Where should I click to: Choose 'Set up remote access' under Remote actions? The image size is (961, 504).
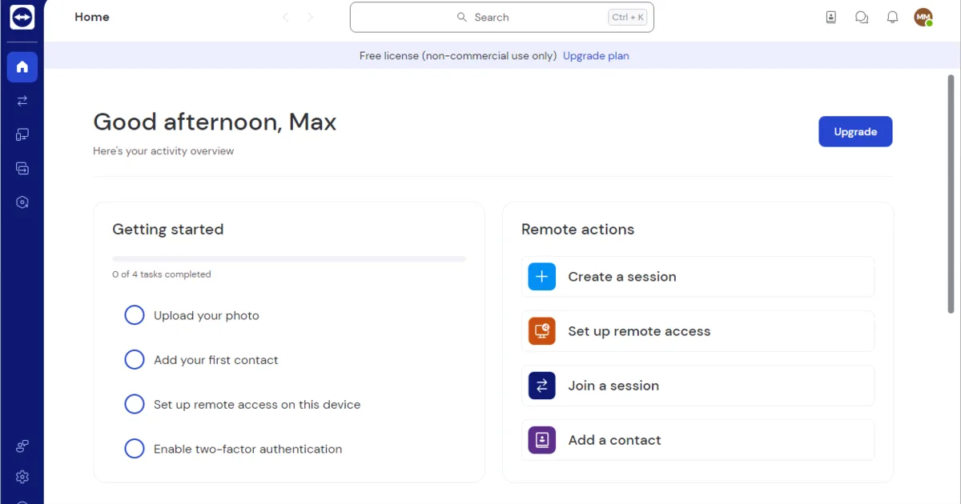(698, 331)
